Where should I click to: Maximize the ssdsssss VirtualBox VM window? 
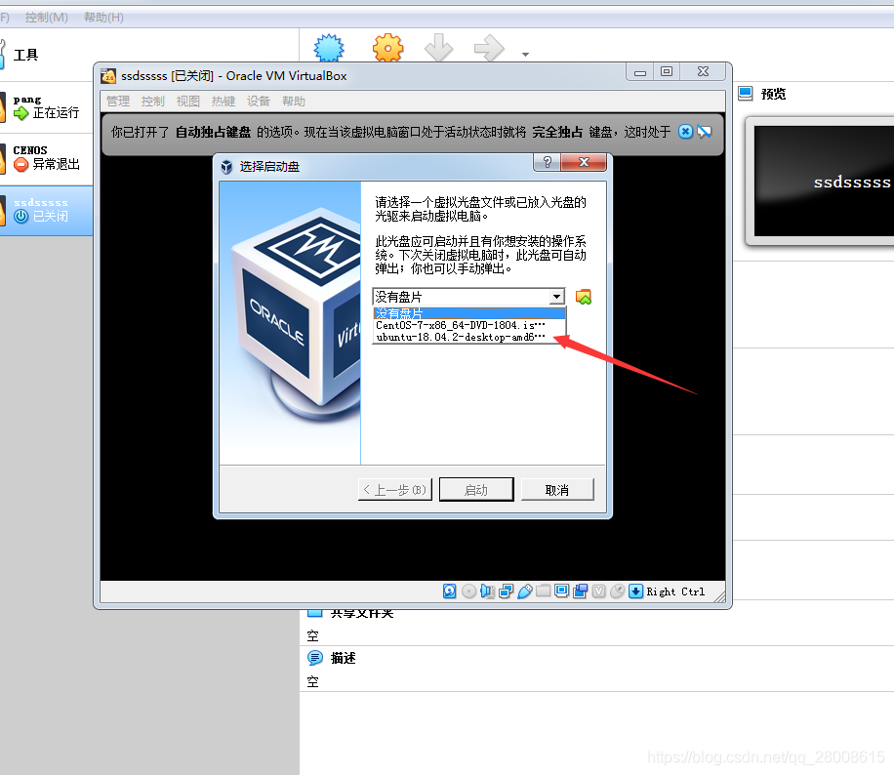tap(667, 72)
